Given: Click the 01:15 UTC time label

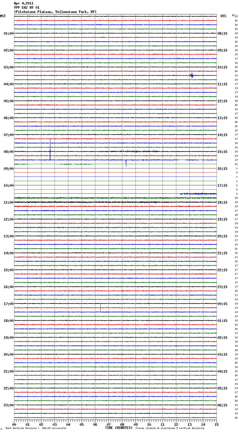Looking at the screenshot, I should click(222, 321).
